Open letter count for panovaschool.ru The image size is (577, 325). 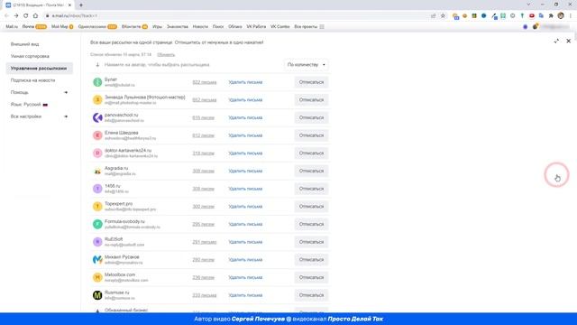point(203,118)
